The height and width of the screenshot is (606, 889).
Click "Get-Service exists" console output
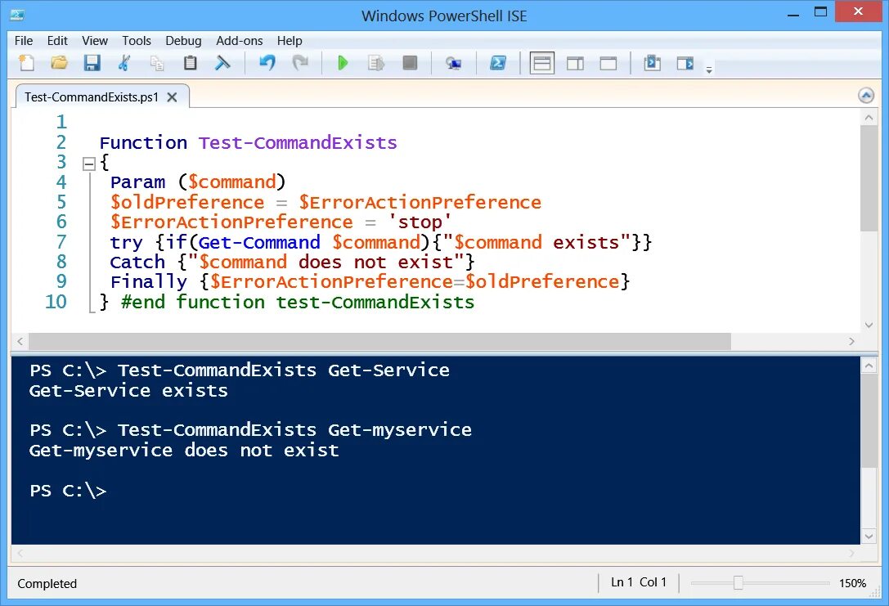(128, 391)
